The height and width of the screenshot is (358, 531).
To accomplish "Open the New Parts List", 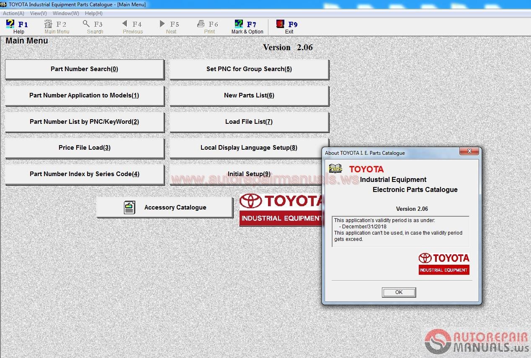I will click(248, 95).
